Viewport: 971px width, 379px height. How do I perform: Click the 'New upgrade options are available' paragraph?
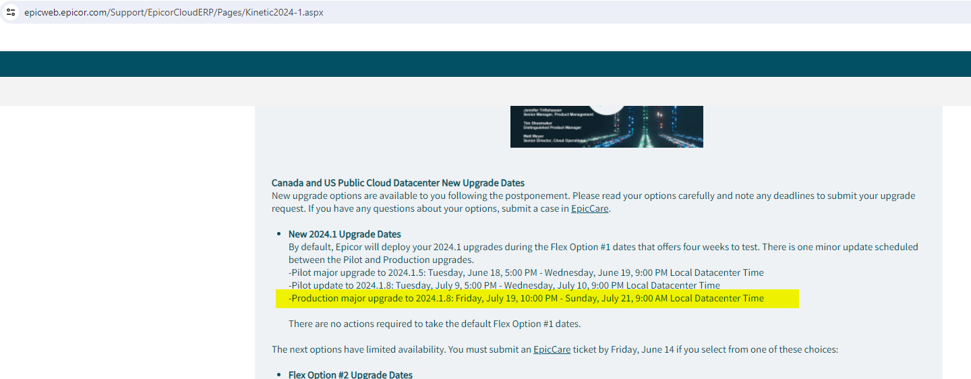[x=593, y=202]
